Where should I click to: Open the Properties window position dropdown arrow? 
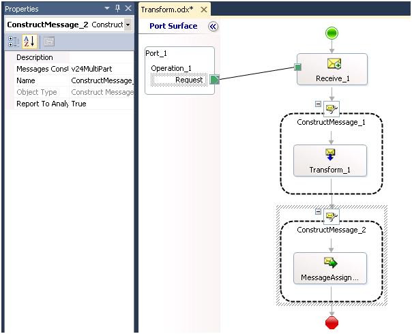pyautogui.click(x=107, y=8)
